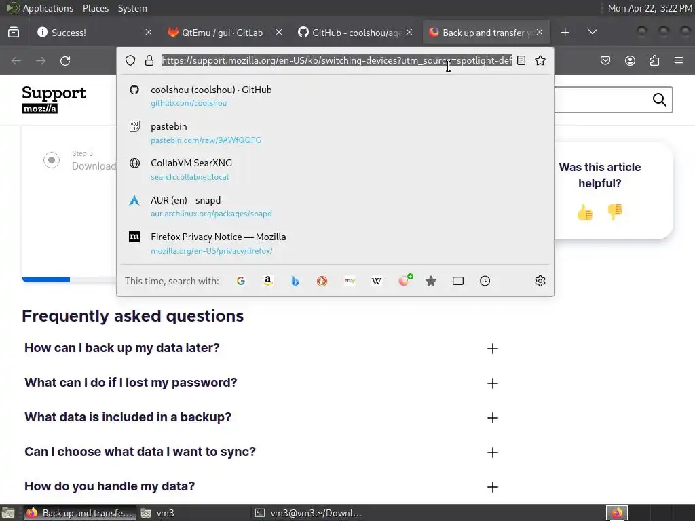The height and width of the screenshot is (521, 695).
Task: Click the support search magnifier
Action: pyautogui.click(x=659, y=100)
